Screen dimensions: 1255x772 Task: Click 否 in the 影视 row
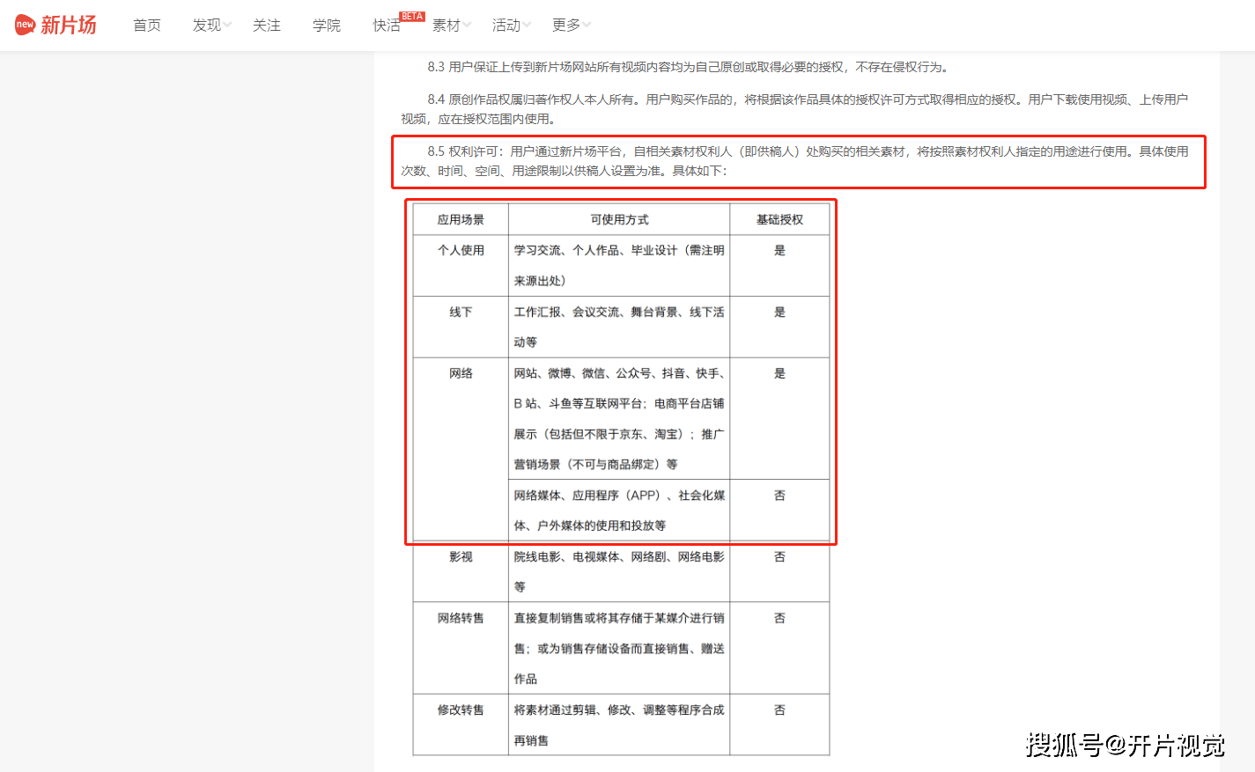pos(779,556)
